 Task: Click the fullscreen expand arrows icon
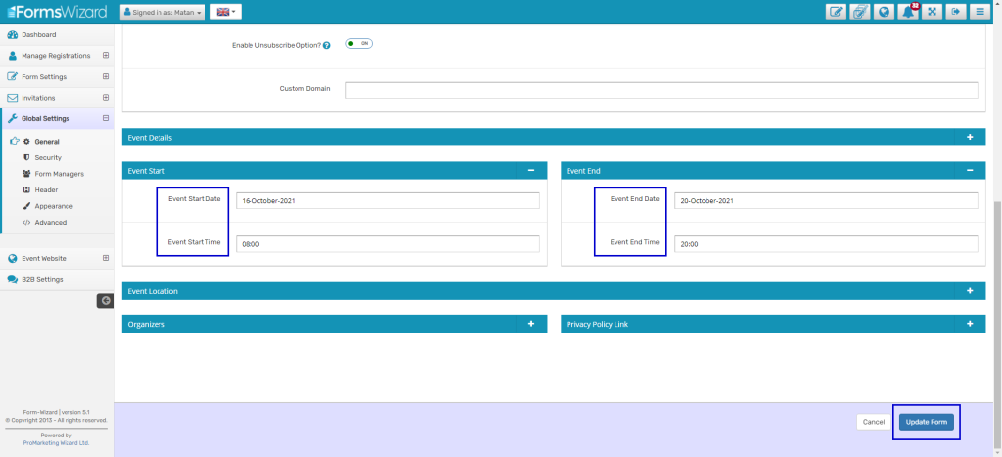(933, 12)
